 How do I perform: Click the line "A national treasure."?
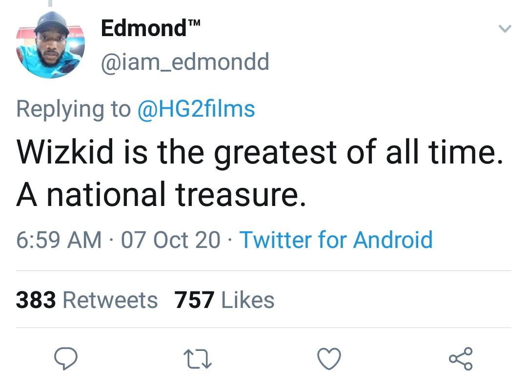[162, 194]
